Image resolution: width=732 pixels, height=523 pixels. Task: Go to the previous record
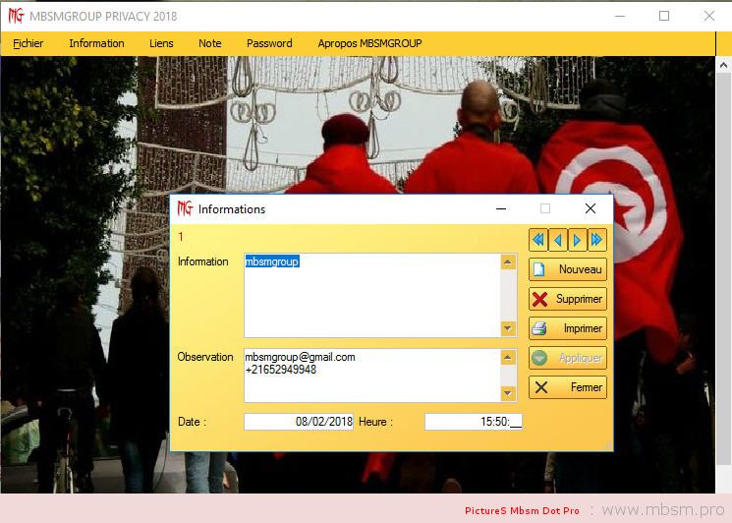pyautogui.click(x=557, y=240)
